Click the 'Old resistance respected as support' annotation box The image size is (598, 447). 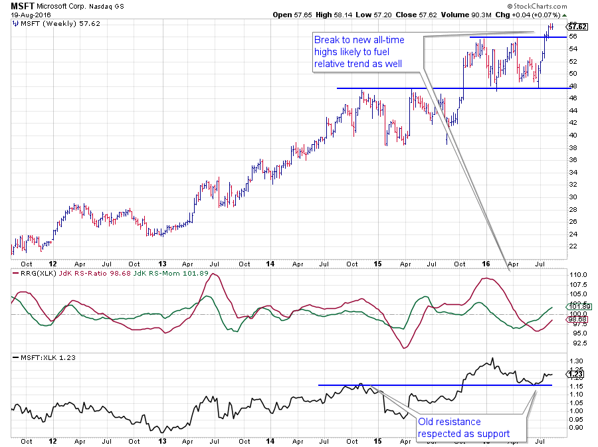coord(471,428)
